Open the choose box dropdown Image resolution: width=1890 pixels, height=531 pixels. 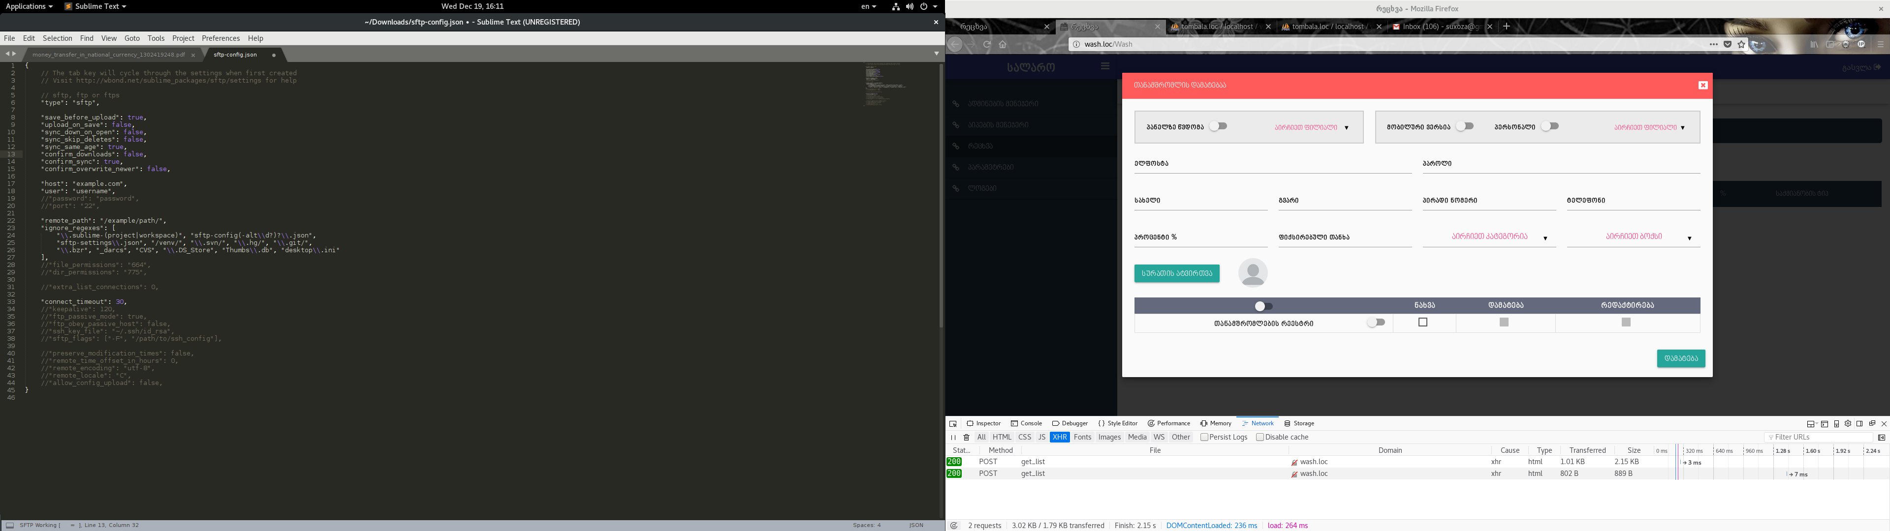pos(1633,237)
